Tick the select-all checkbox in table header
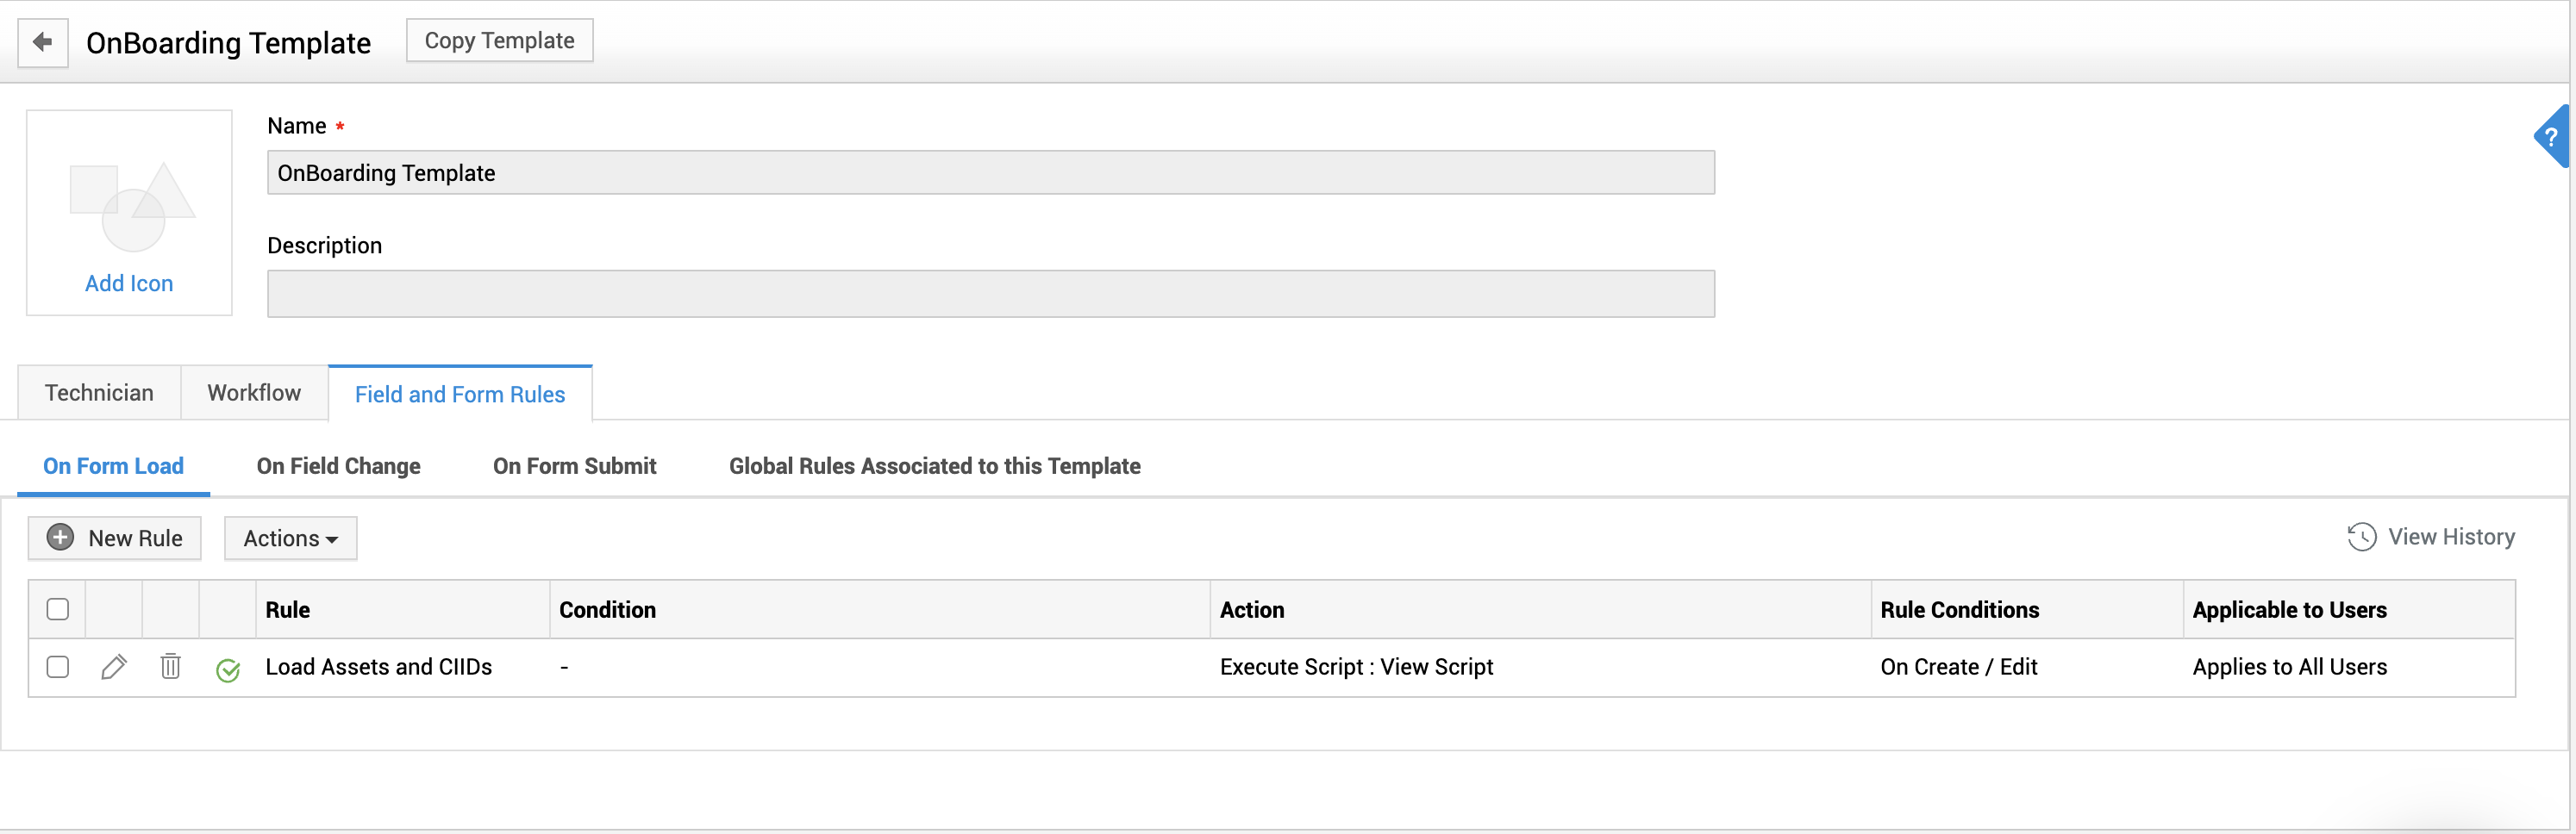 click(x=58, y=609)
